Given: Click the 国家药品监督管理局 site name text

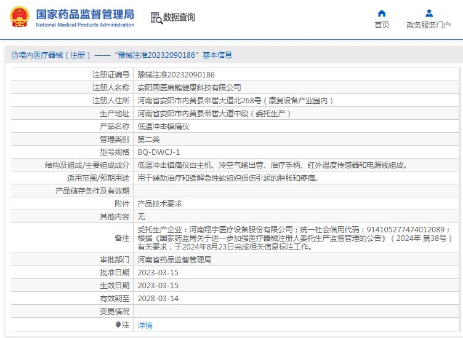Looking at the screenshot, I should [x=85, y=14].
